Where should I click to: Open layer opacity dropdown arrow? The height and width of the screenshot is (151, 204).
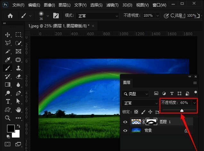point(194,103)
